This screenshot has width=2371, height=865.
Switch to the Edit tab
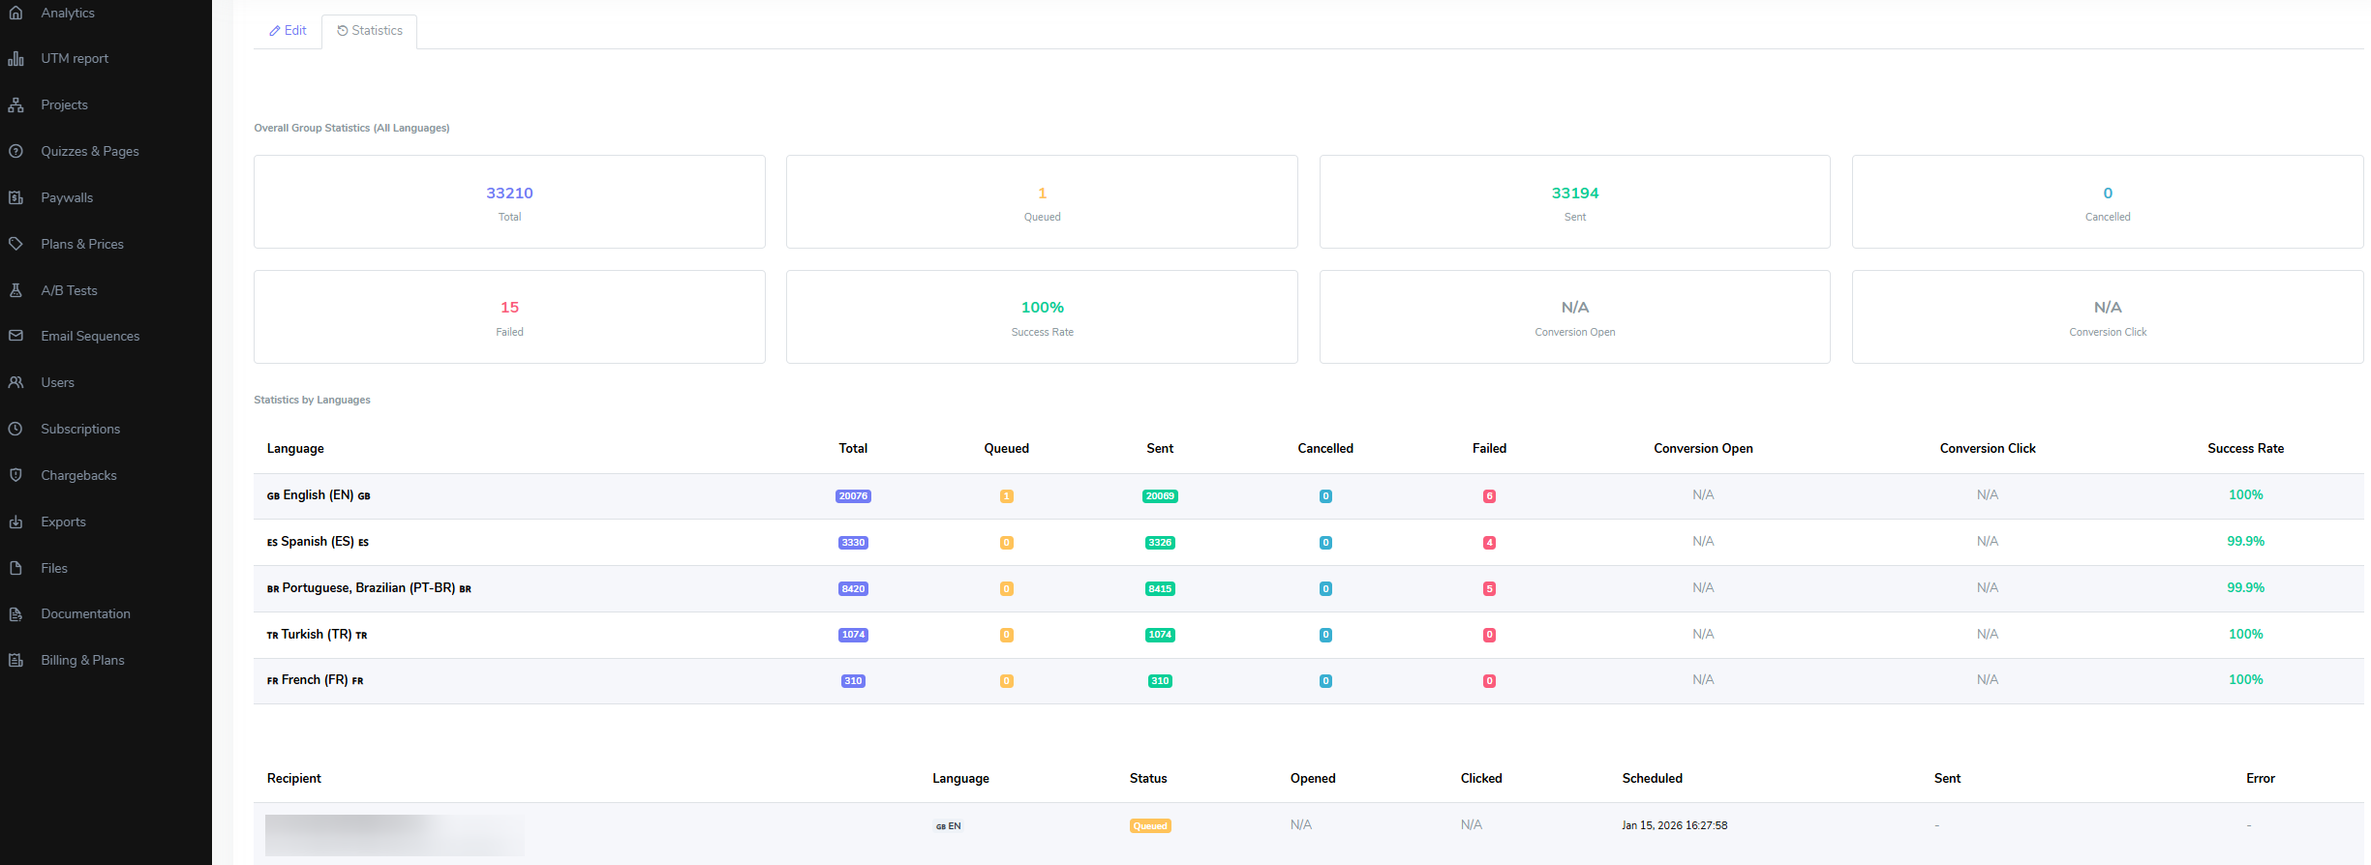tap(288, 31)
